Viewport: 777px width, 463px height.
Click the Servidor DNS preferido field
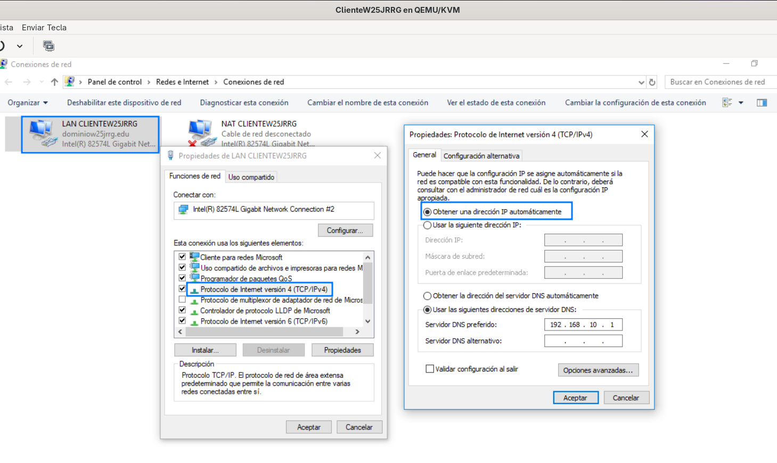click(x=583, y=325)
